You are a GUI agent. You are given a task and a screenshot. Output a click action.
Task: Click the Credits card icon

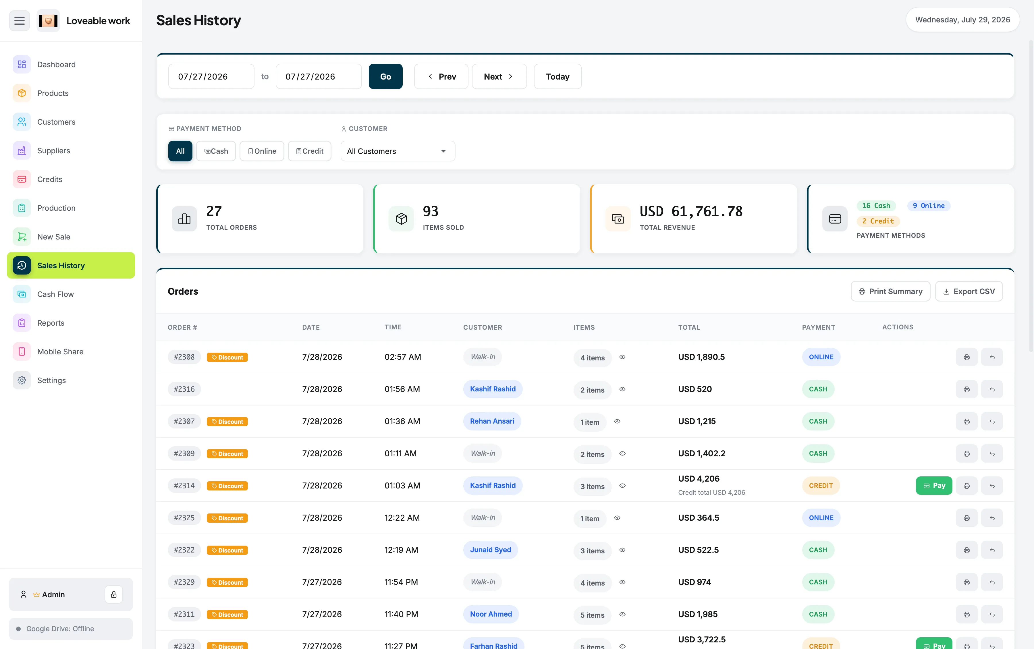22,179
